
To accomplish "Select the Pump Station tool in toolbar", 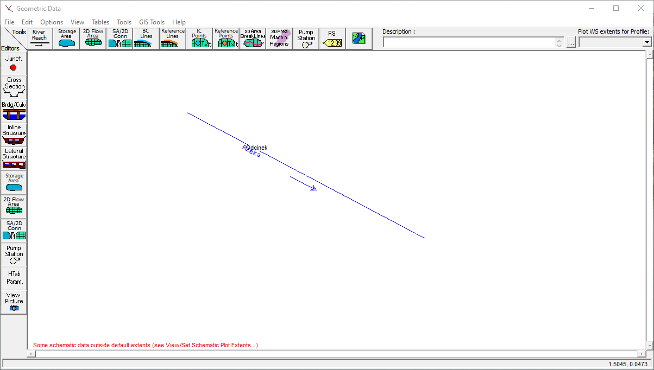I will pyautogui.click(x=306, y=39).
